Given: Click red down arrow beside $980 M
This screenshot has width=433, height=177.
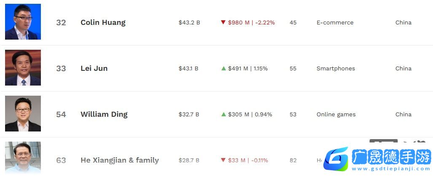Looking at the screenshot, I should coord(223,22).
